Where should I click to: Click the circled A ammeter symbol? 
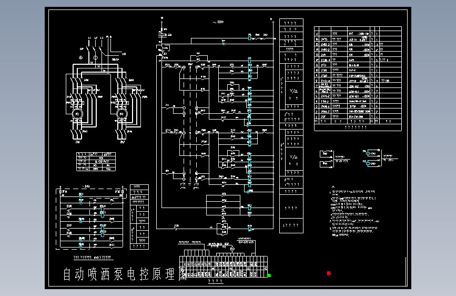click(81, 57)
